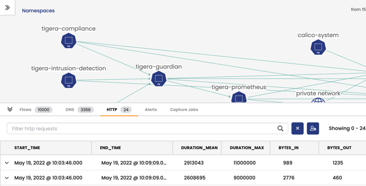Select the tigera-prometheus namespace node
The height and width of the screenshot is (186, 366).
239,97
